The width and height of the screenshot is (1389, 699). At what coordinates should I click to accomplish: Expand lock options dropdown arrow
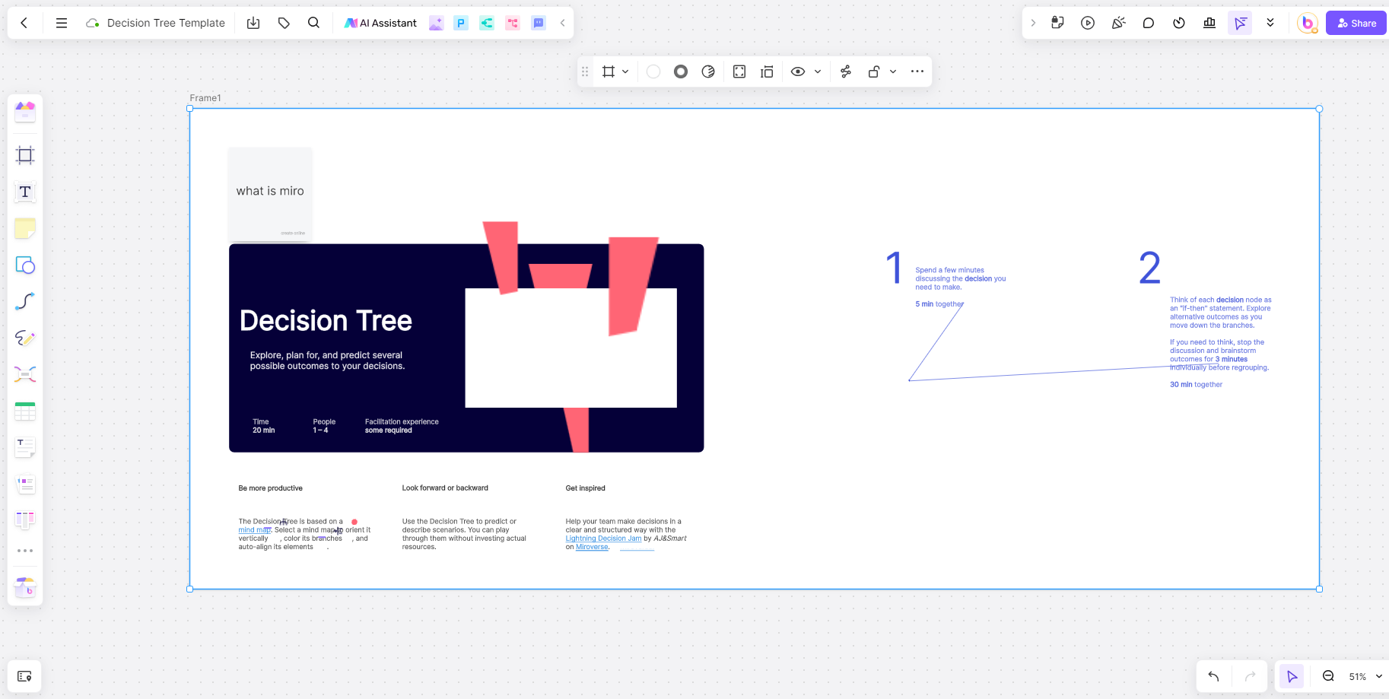pos(893,71)
